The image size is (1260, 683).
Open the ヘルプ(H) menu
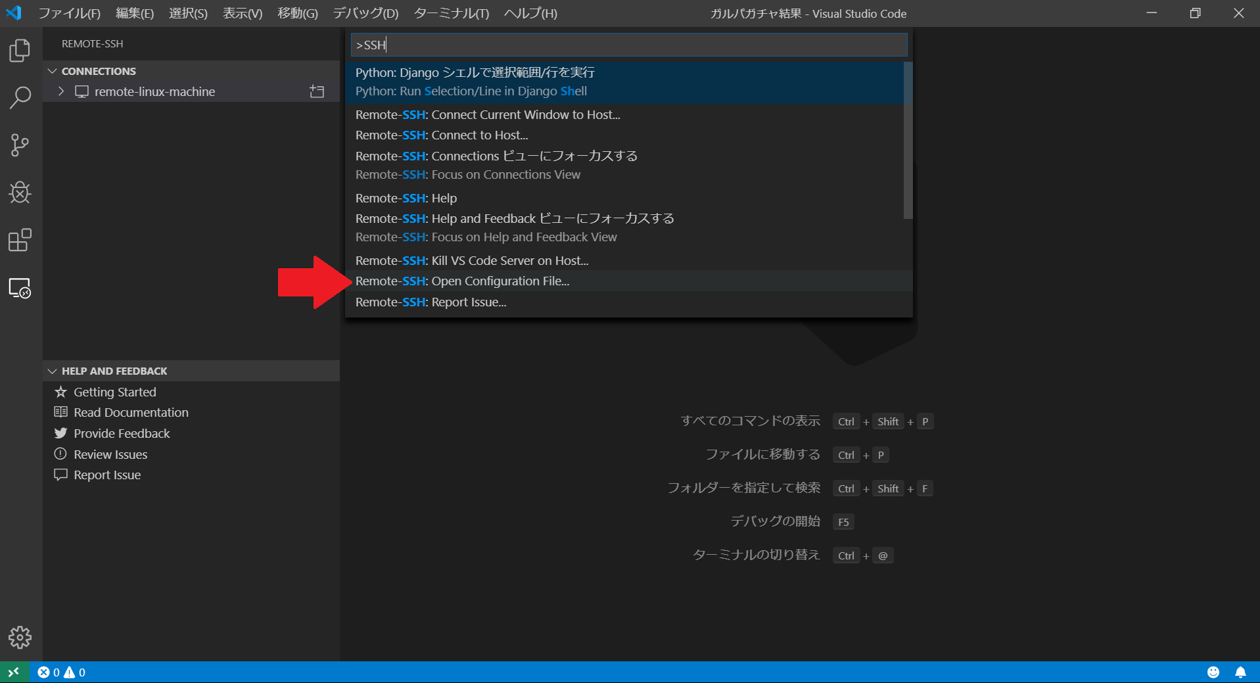530,13
